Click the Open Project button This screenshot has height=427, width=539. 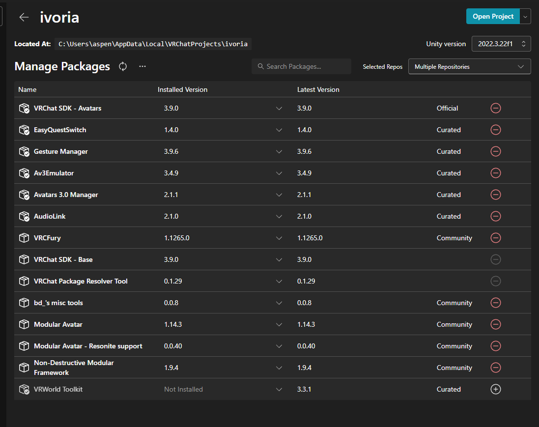(x=493, y=17)
